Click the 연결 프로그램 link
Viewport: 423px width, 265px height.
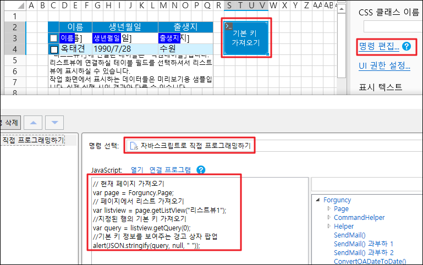coord(169,170)
